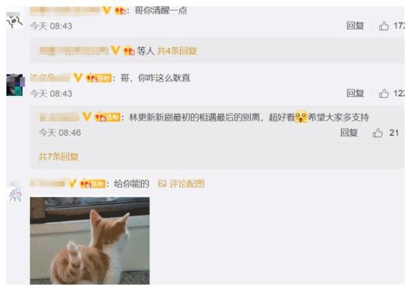The width and height of the screenshot is (411, 291).
Task: Click the gold V badge beside 哥你清醒一点
Action: click(x=107, y=10)
